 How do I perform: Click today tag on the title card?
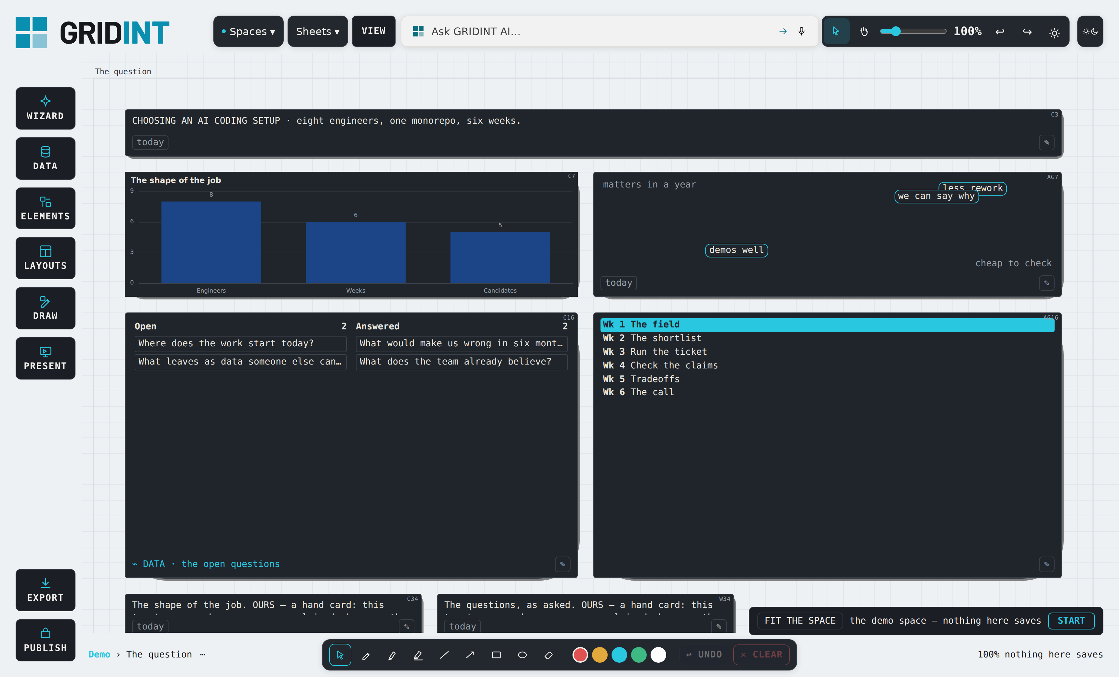(150, 142)
